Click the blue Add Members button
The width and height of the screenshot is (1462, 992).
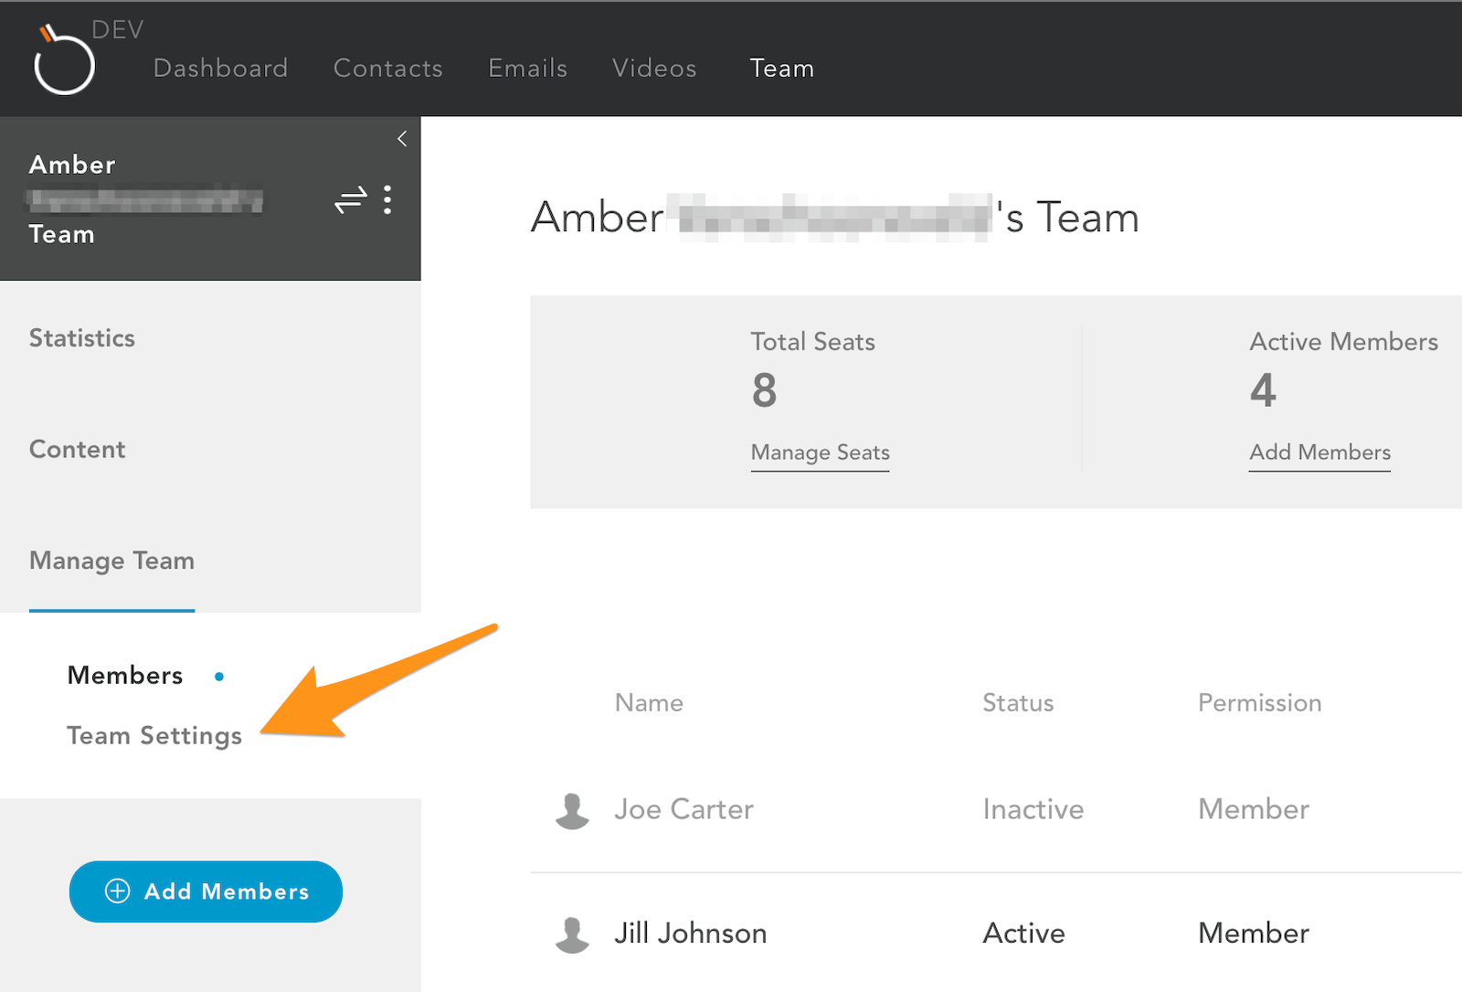[206, 891]
